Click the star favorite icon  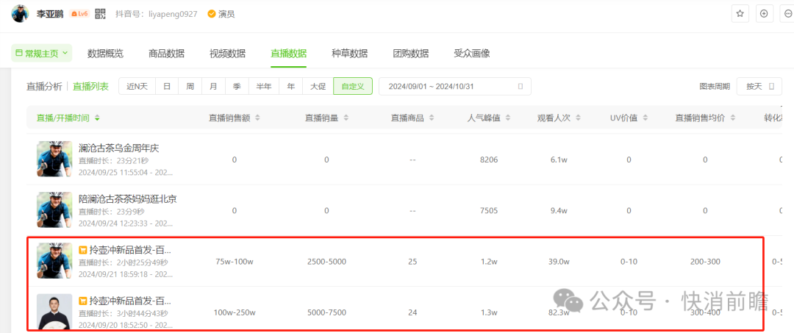click(x=740, y=14)
